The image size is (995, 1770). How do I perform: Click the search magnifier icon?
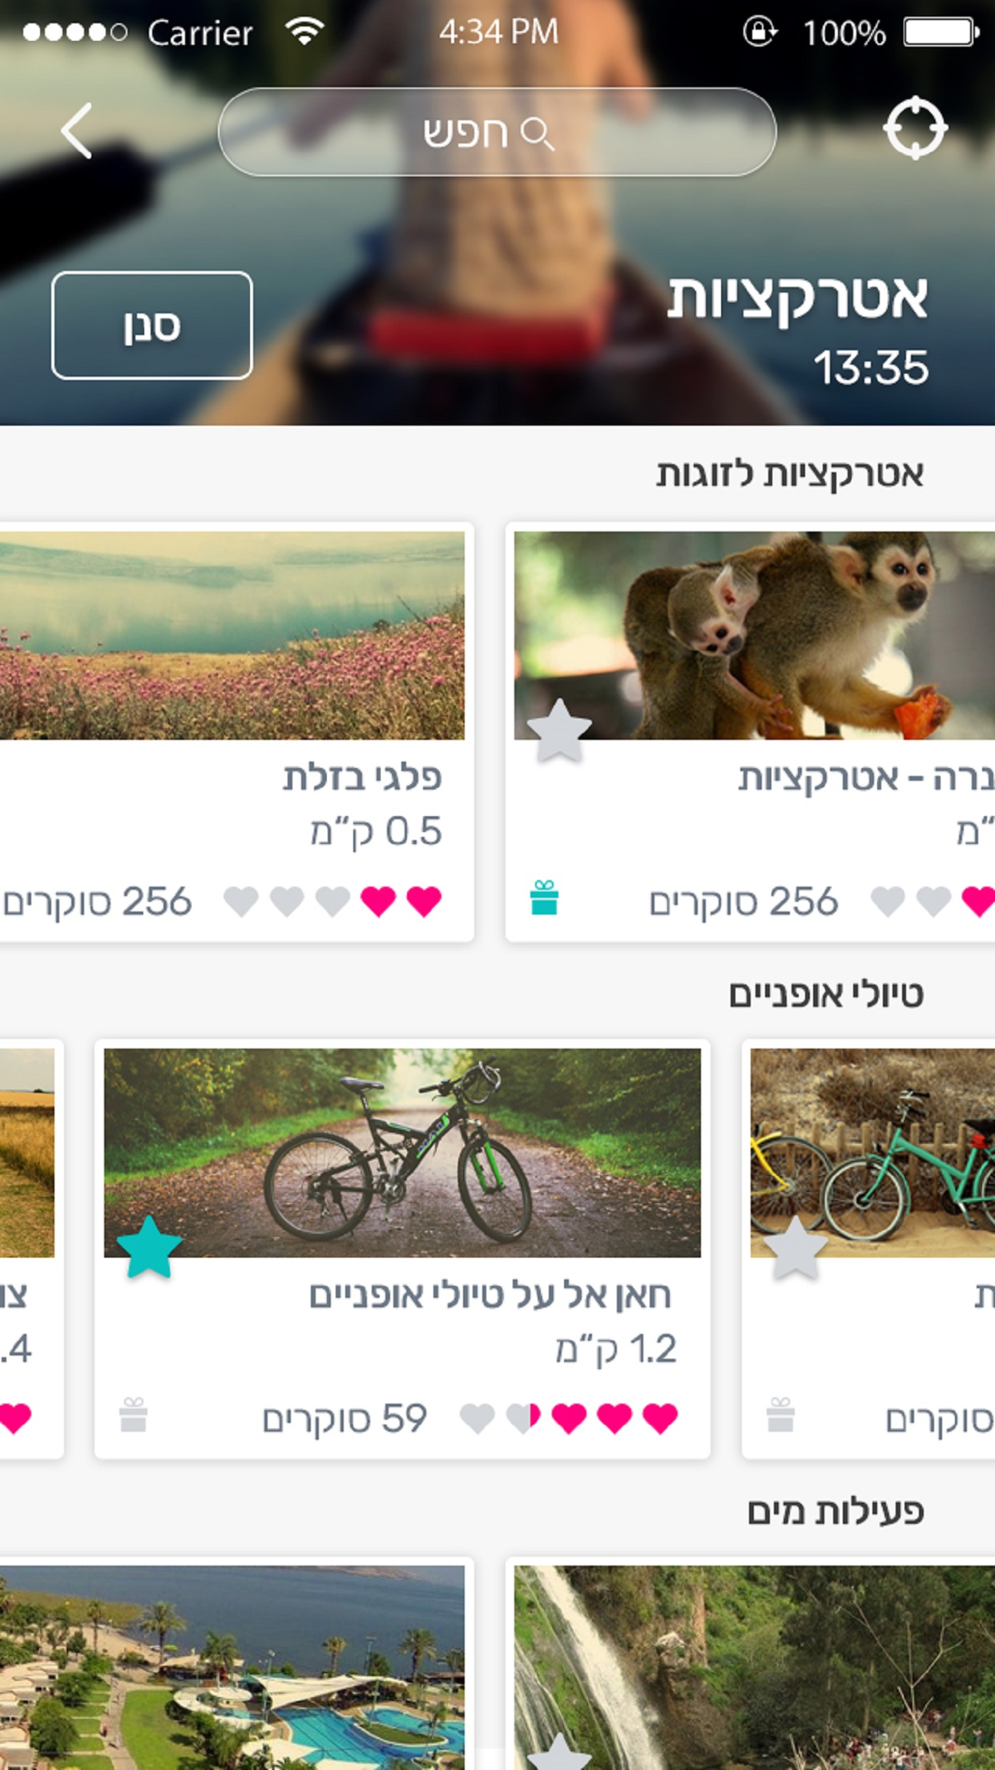click(x=537, y=133)
